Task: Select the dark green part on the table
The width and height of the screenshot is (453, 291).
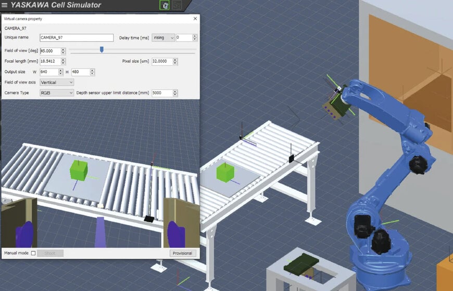Action: point(301,263)
